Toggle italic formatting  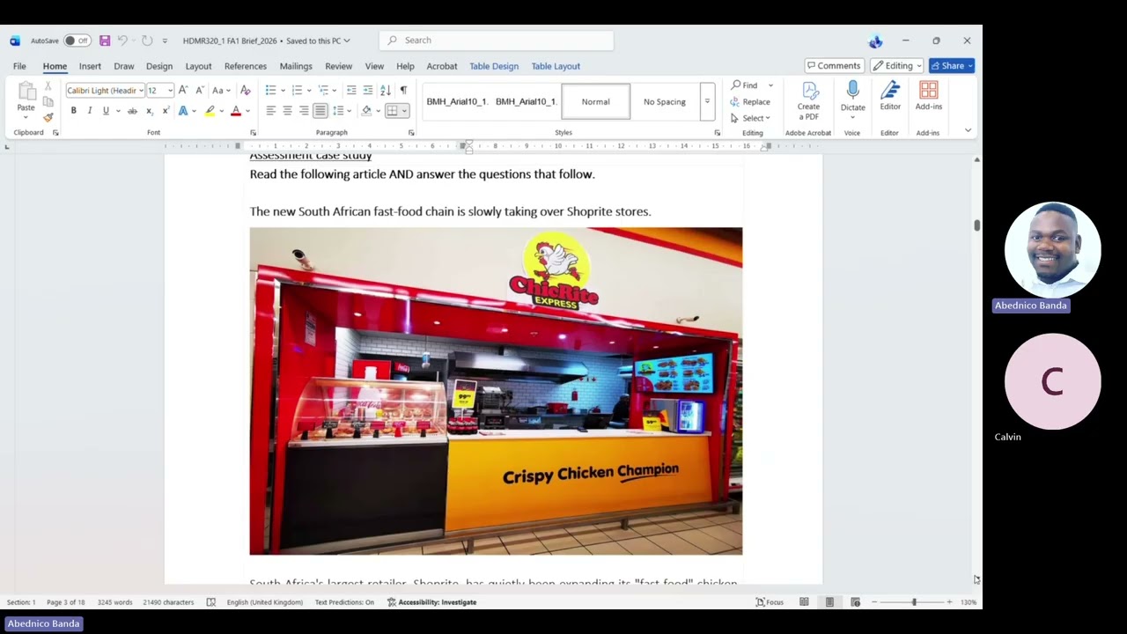89,110
